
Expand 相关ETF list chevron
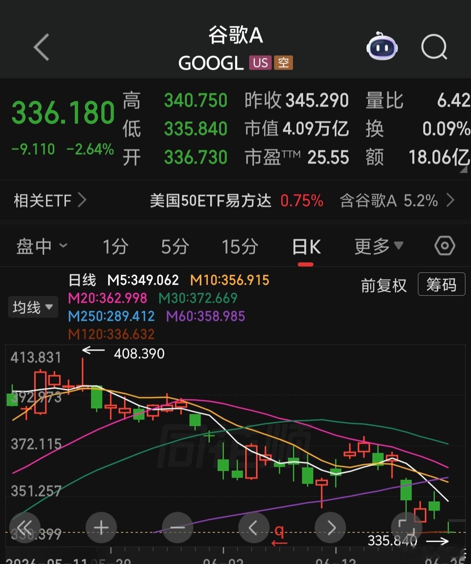click(82, 200)
